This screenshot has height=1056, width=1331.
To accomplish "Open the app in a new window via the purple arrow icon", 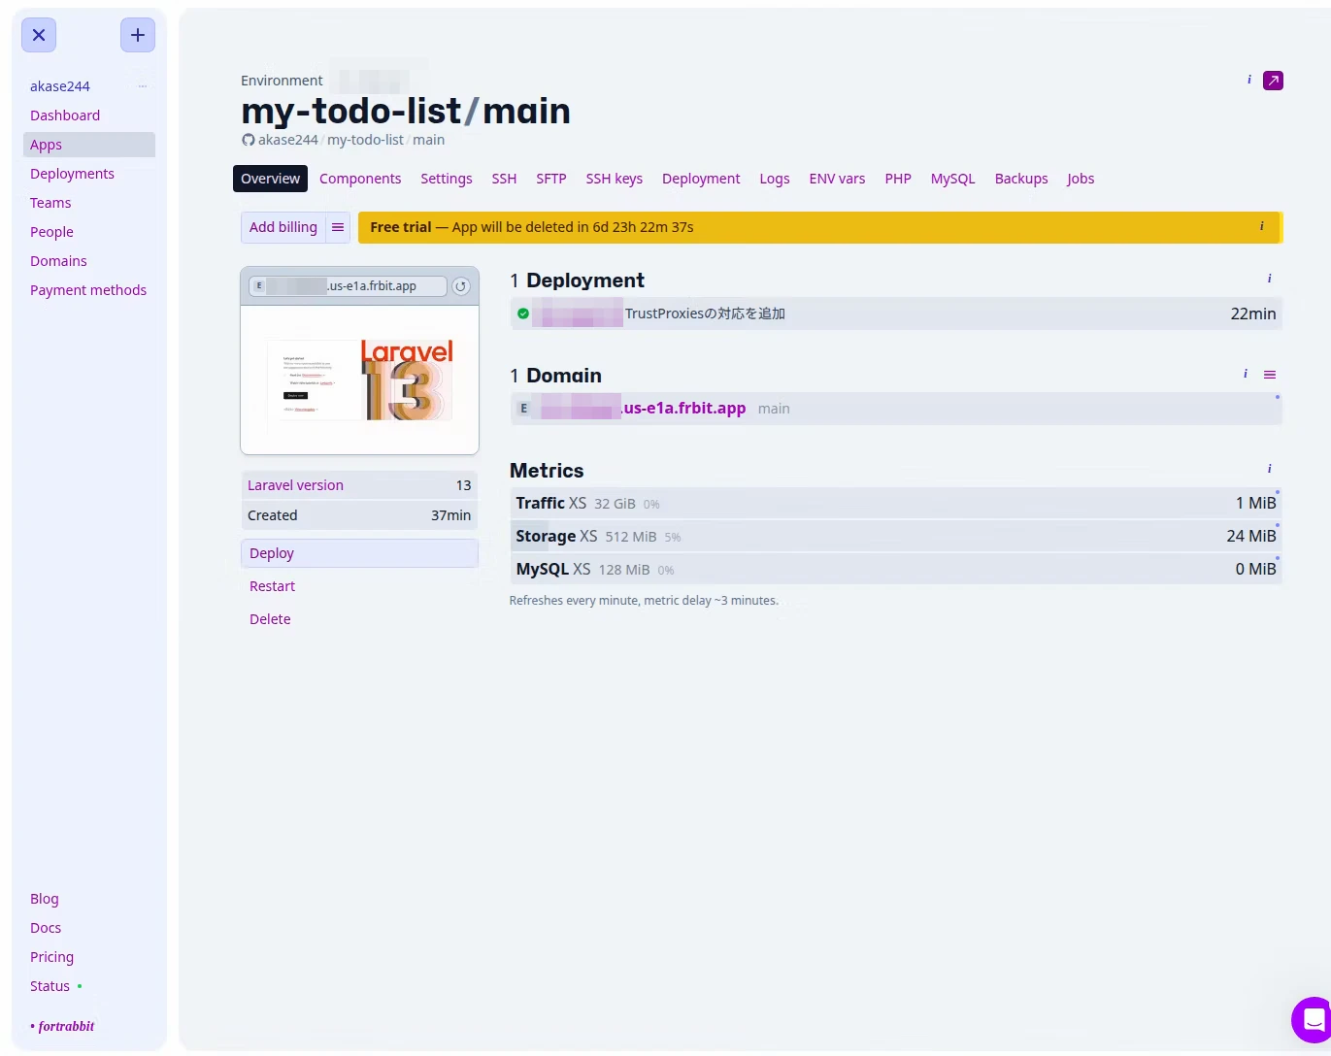I will [1273, 81].
